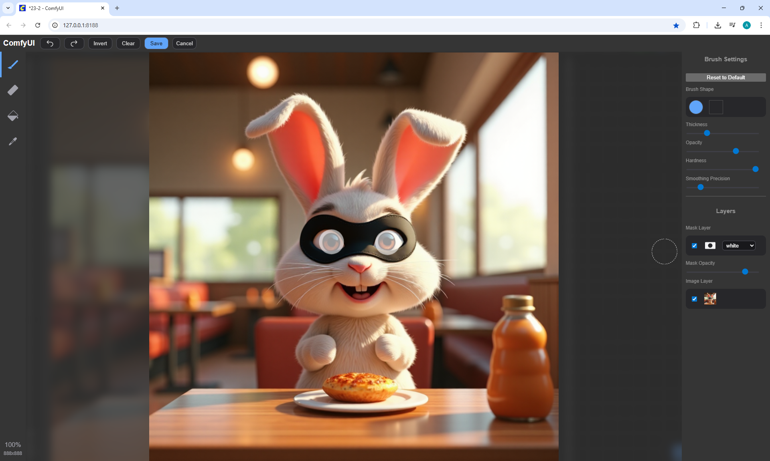Toggle the Mask Layer visibility checkbox
Viewport: 770px width, 461px height.
pyautogui.click(x=695, y=246)
